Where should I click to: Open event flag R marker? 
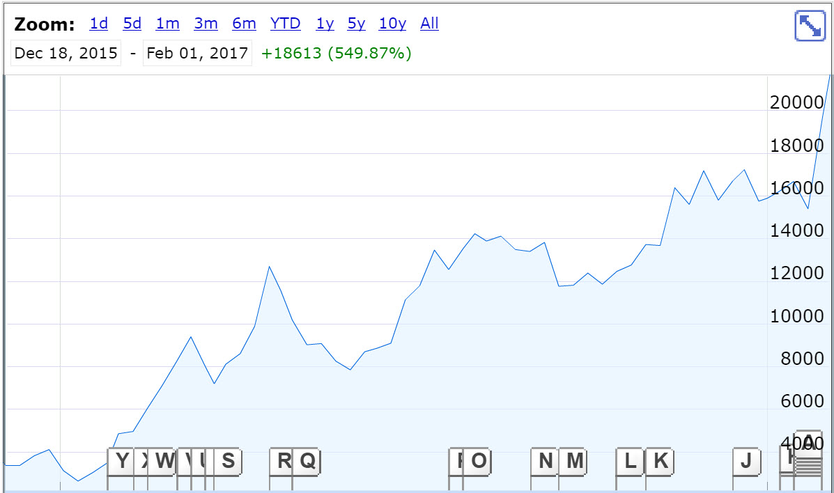[283, 461]
